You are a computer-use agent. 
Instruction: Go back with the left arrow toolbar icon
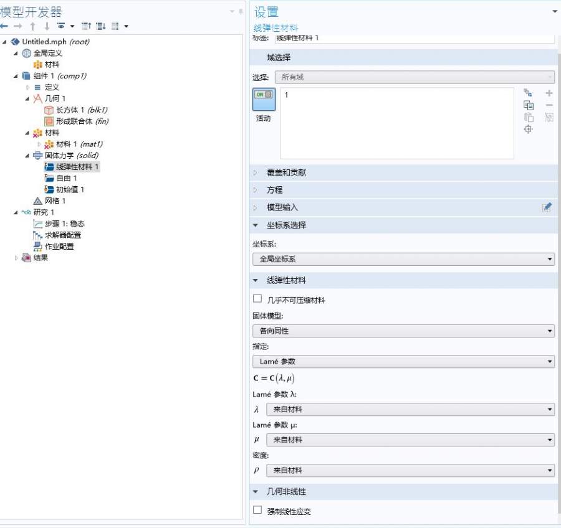[4, 26]
